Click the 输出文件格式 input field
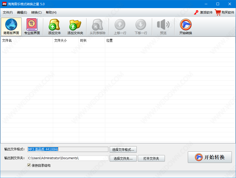This screenshot has width=236, height=178. pos(68,149)
